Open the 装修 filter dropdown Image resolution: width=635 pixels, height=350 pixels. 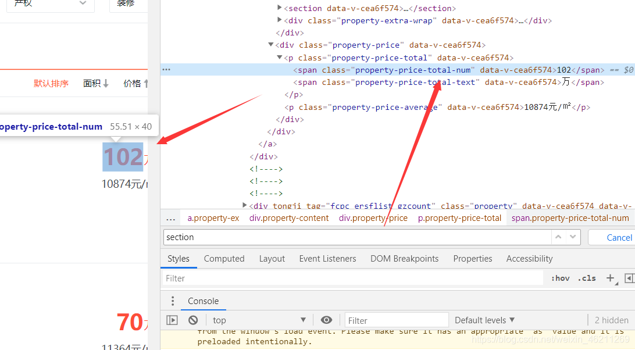point(129,4)
